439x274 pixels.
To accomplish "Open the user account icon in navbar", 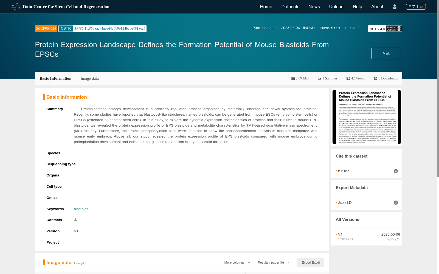I will point(395,7).
